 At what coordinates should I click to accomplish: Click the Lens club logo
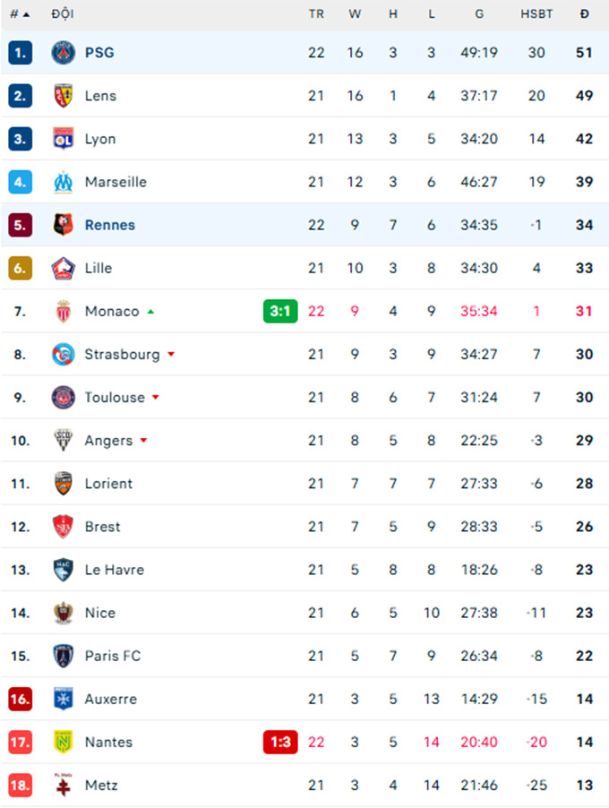[64, 96]
